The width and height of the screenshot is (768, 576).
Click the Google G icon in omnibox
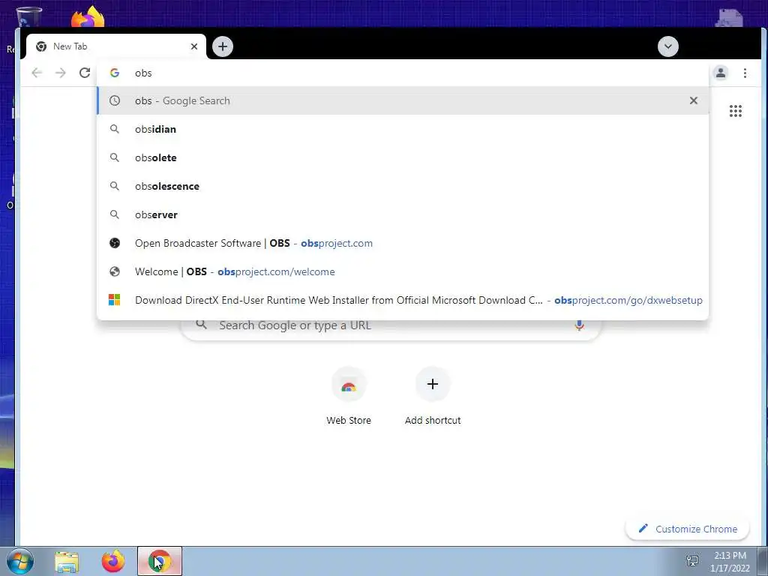point(115,73)
